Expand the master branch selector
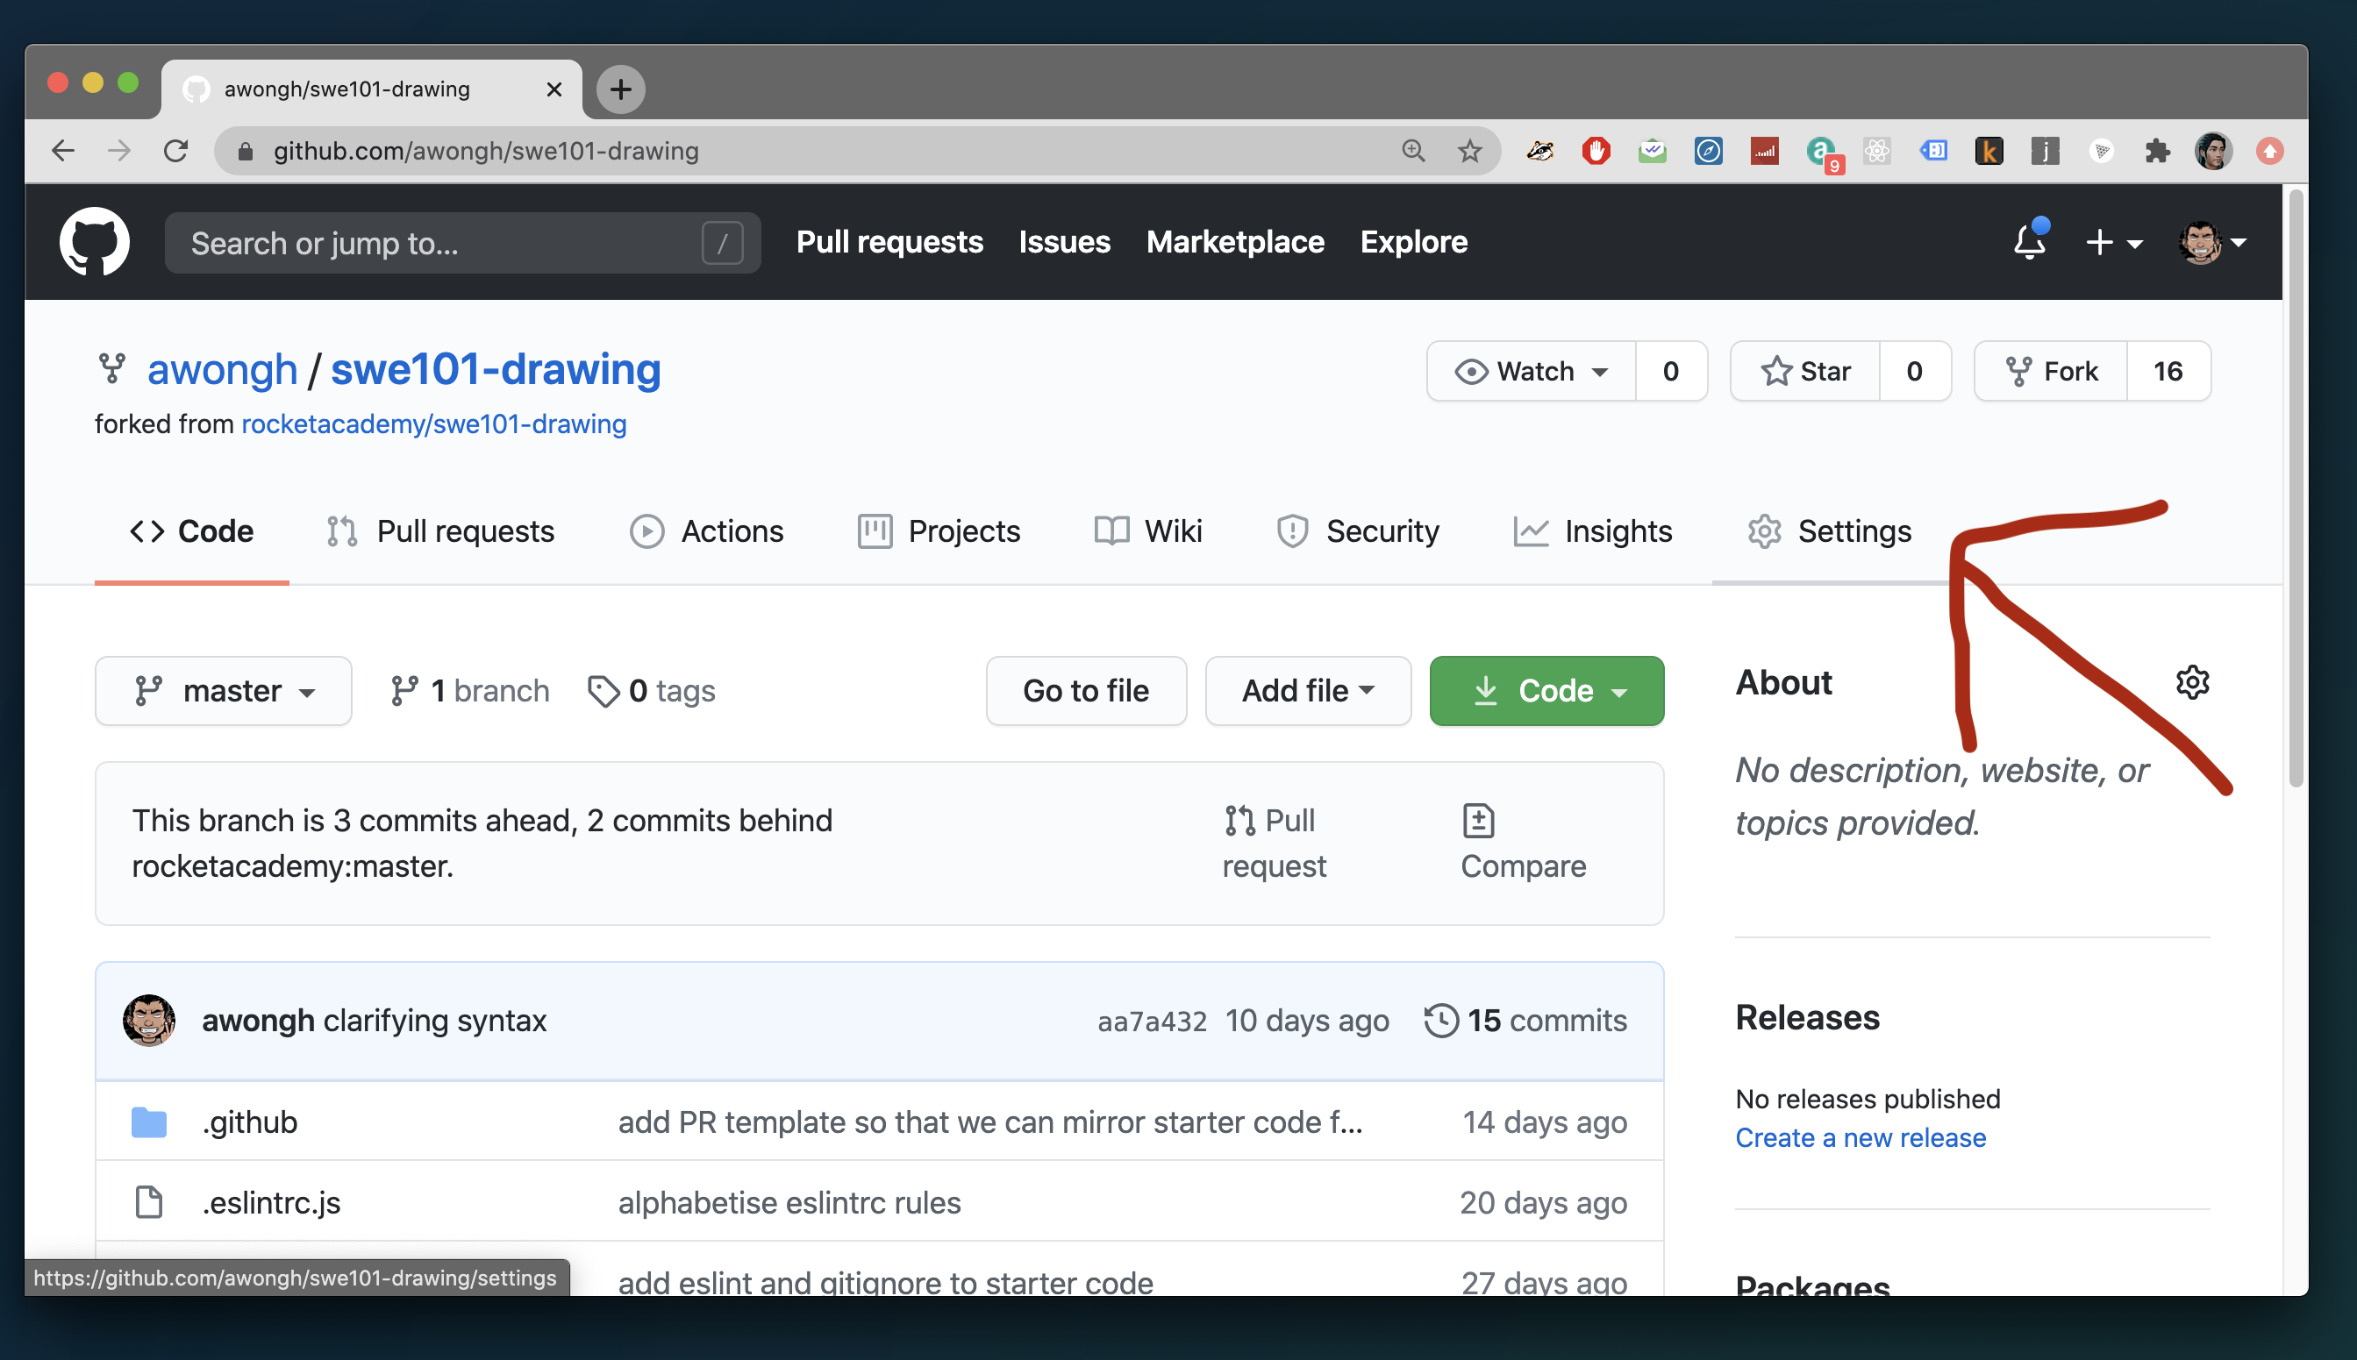Image resolution: width=2357 pixels, height=1360 pixels. click(224, 690)
